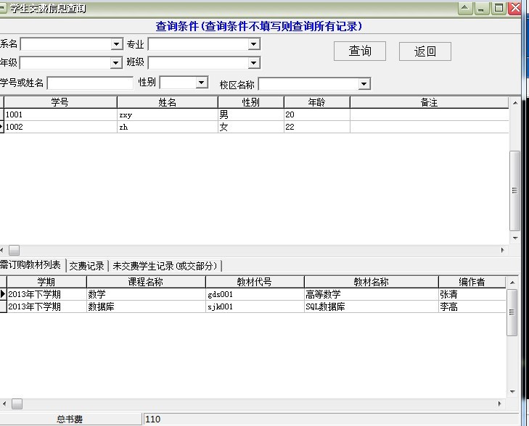
Task: Click the 学号 column header
Action: click(x=60, y=102)
